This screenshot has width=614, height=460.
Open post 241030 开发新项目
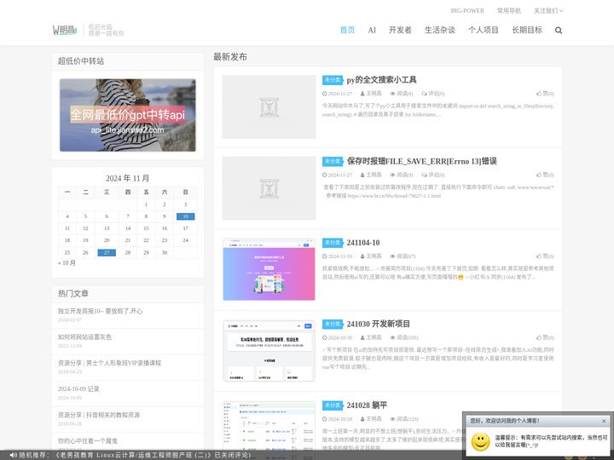tap(379, 324)
